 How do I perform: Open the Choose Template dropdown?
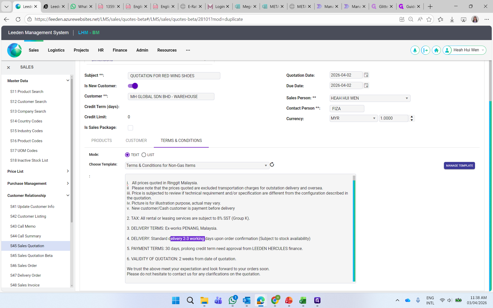tap(197, 166)
